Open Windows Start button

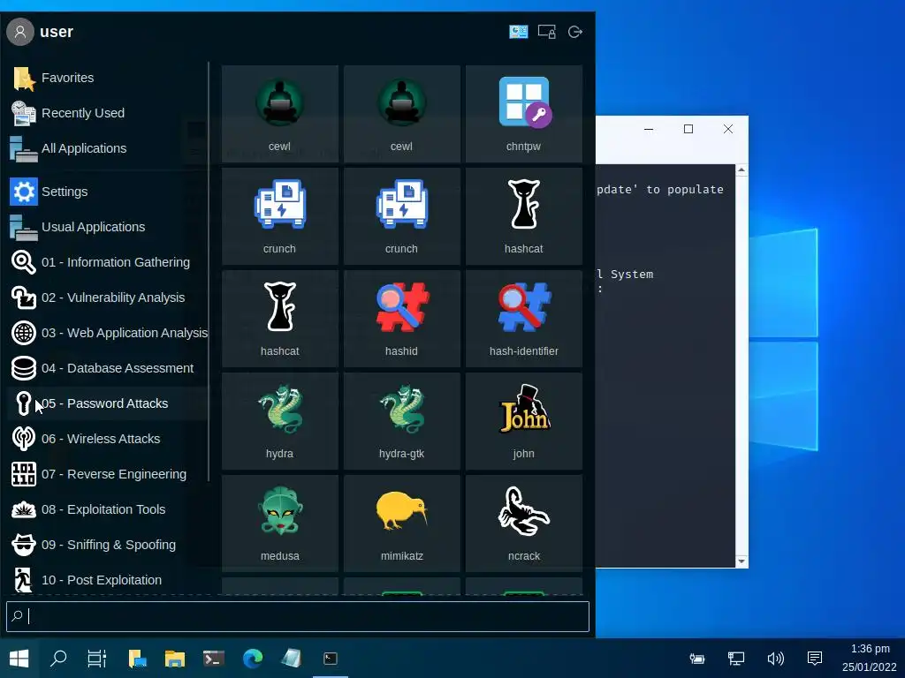tap(19, 659)
